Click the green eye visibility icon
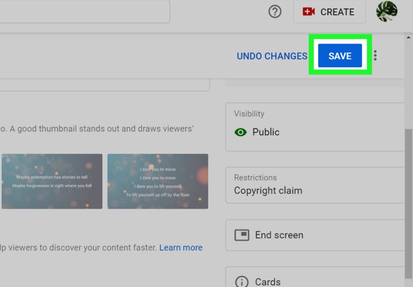This screenshot has width=413, height=287. coord(240,132)
